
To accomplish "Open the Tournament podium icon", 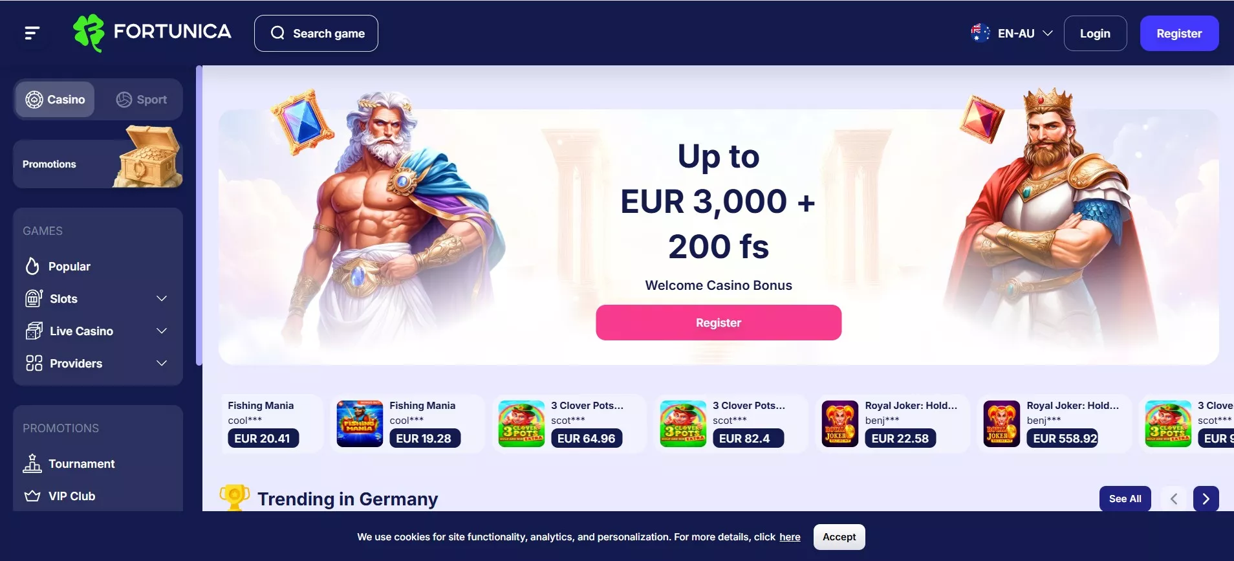I will (32, 463).
